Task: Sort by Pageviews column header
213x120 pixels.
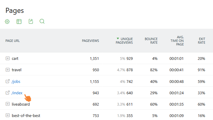Action: pyautogui.click(x=90, y=41)
